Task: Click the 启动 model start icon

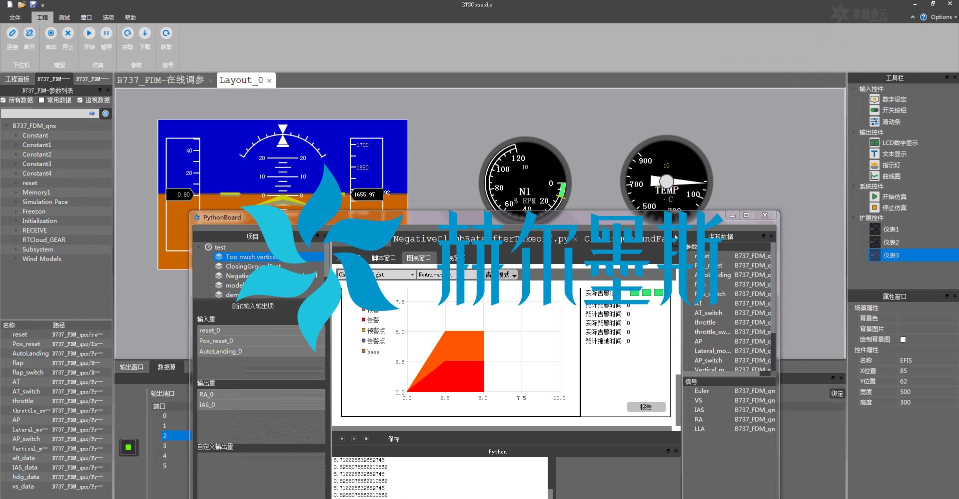Action: click(51, 33)
